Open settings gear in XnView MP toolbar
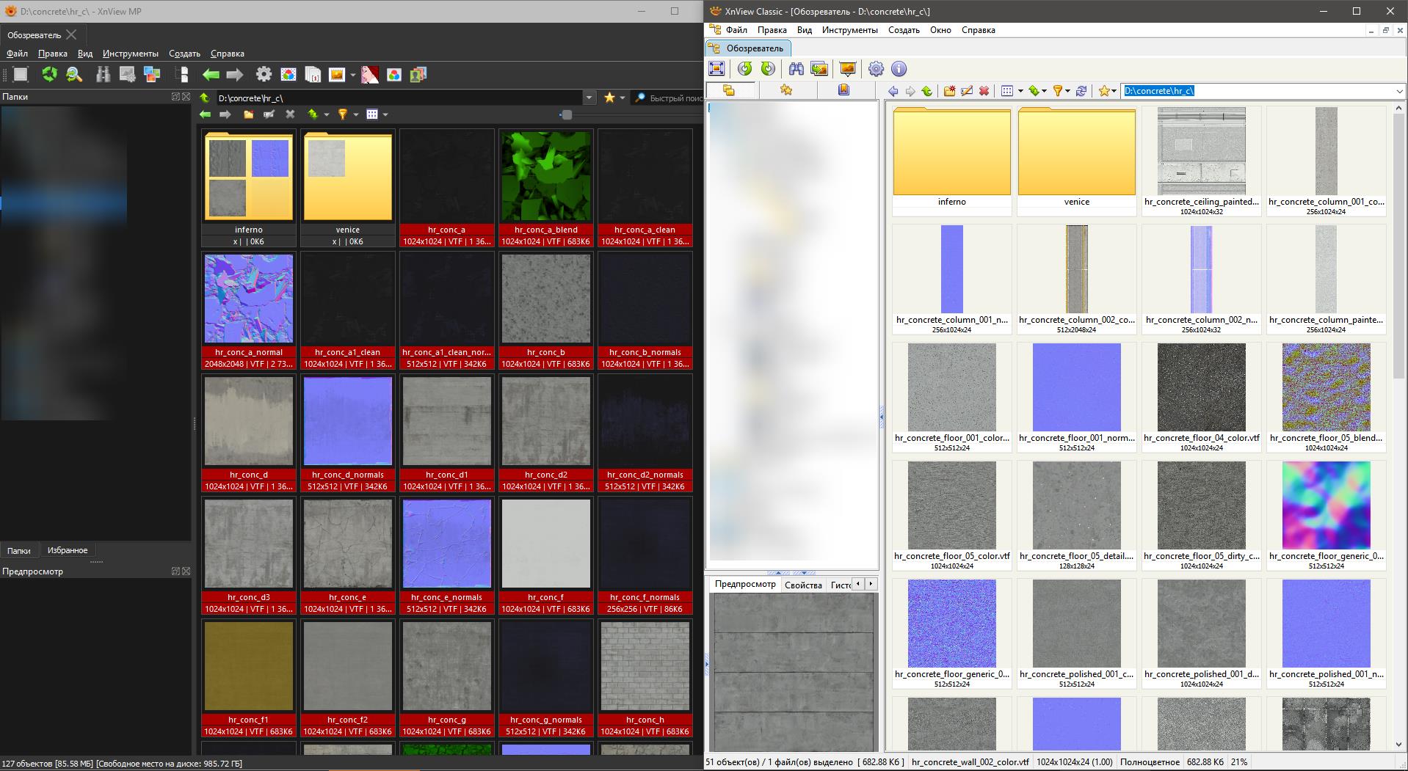Viewport: 1408px width, 771px height. tap(264, 75)
